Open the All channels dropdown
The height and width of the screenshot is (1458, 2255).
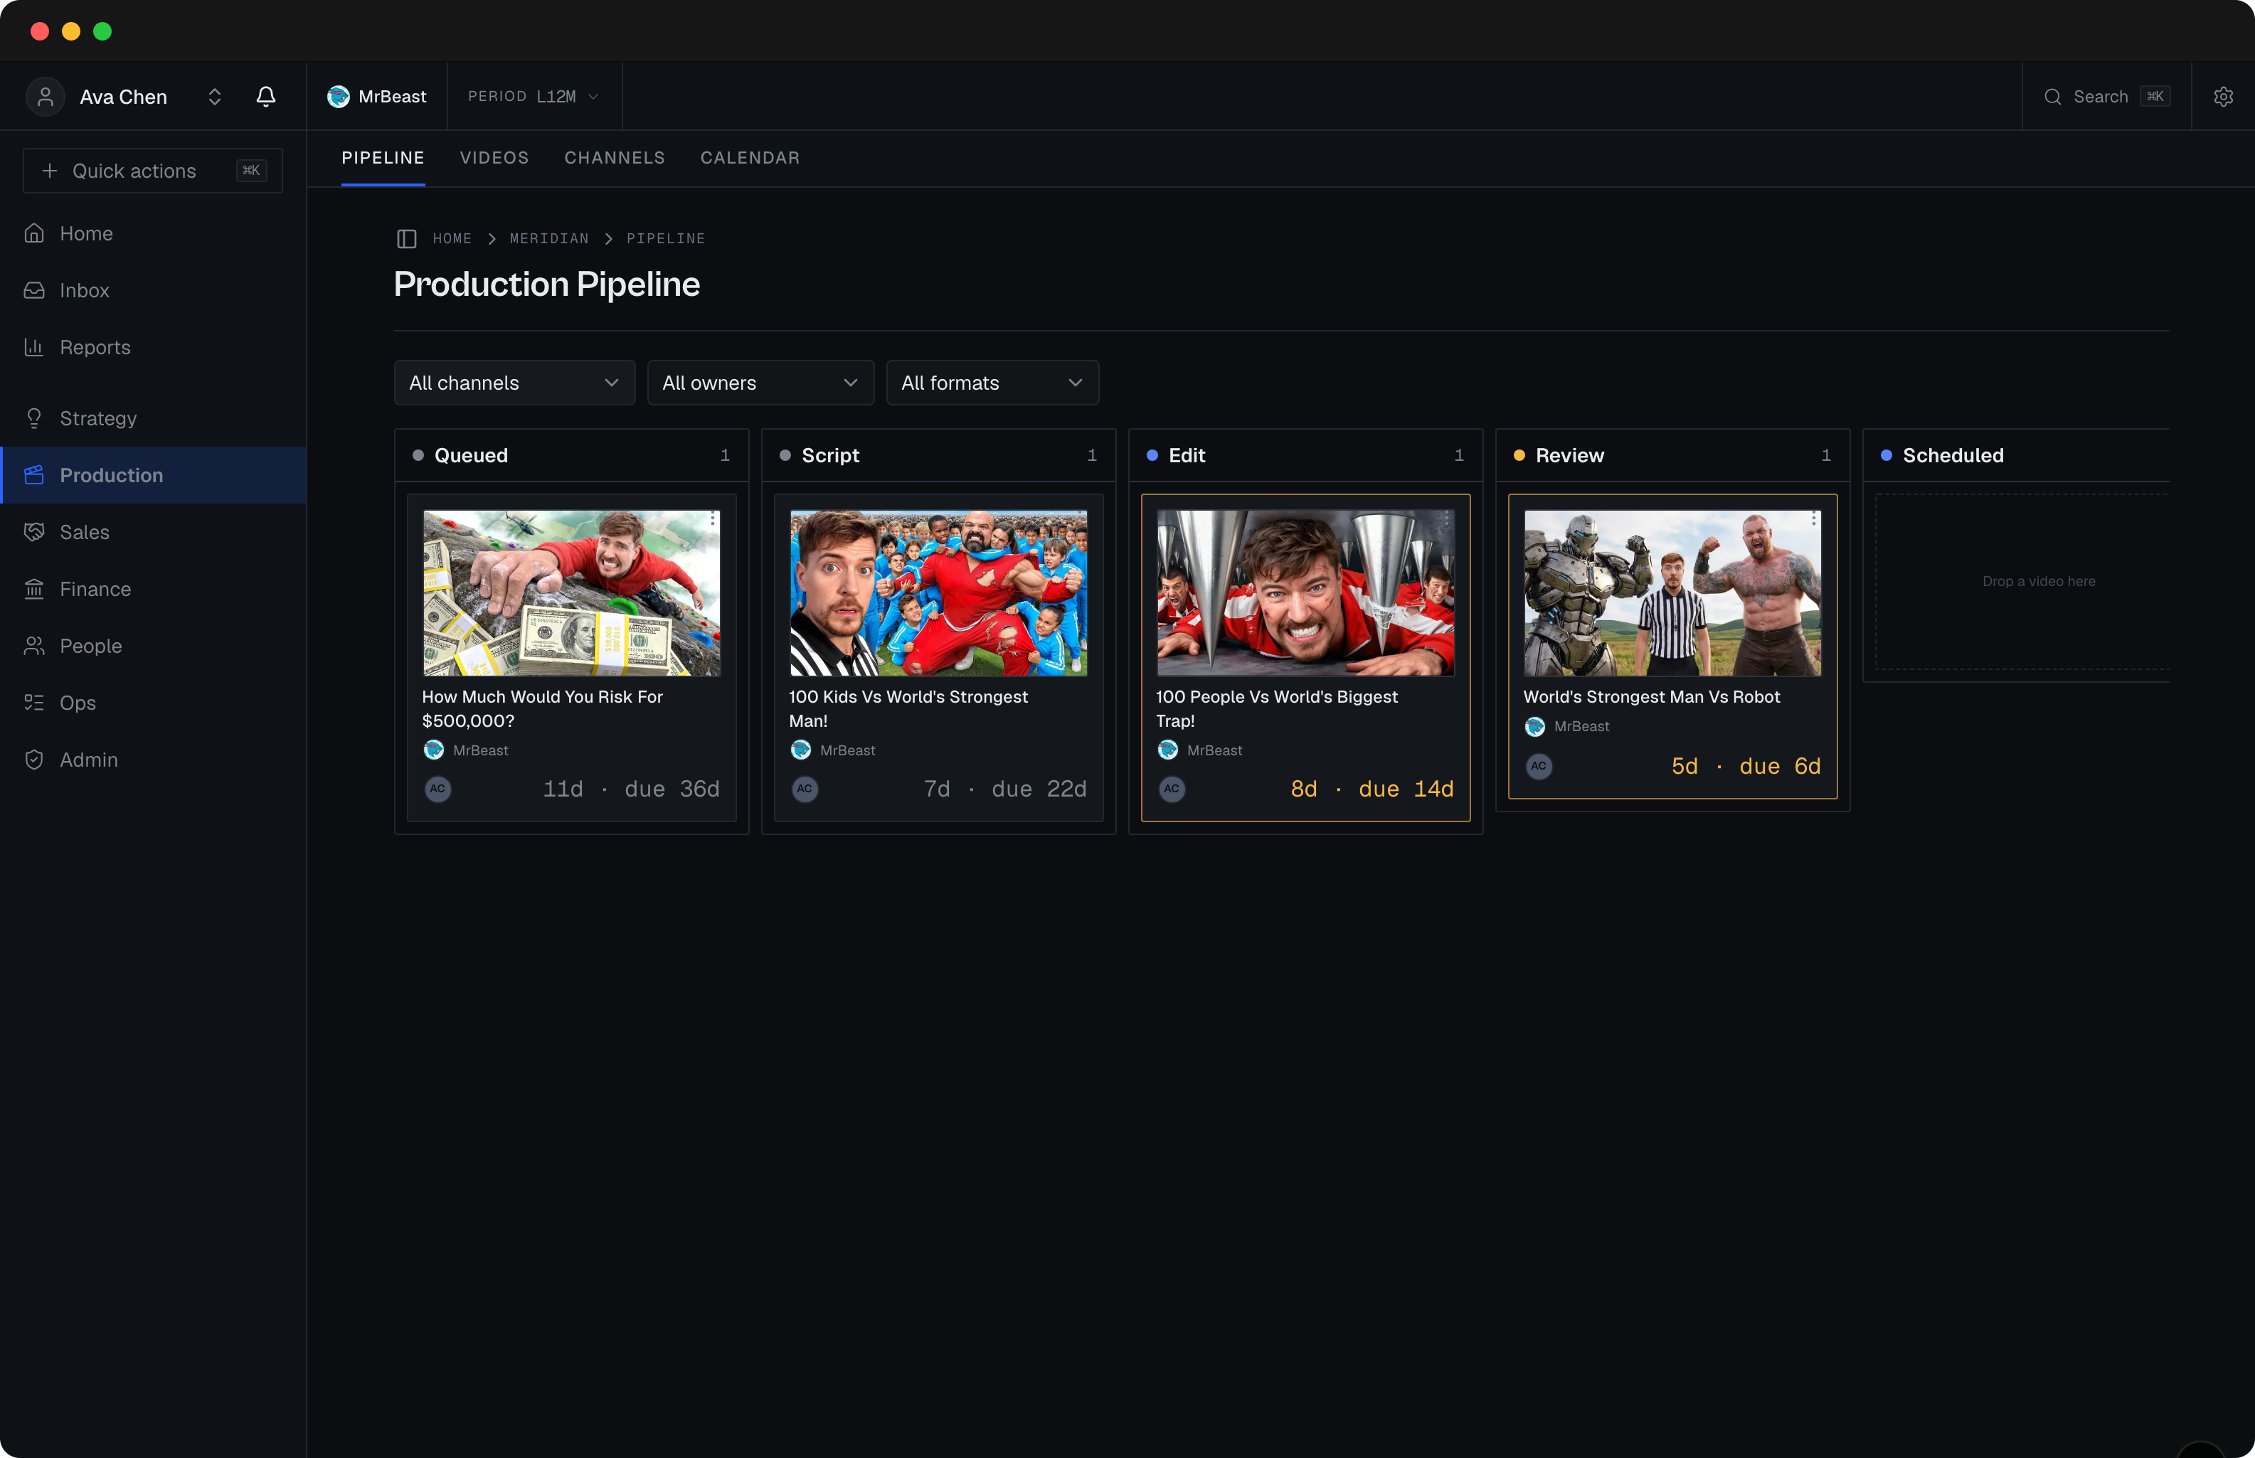[514, 383]
